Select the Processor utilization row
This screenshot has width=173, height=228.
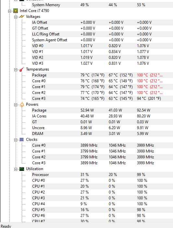[x=102, y=175]
